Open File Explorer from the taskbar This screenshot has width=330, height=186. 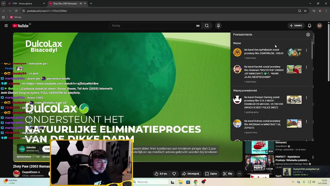tap(180, 182)
